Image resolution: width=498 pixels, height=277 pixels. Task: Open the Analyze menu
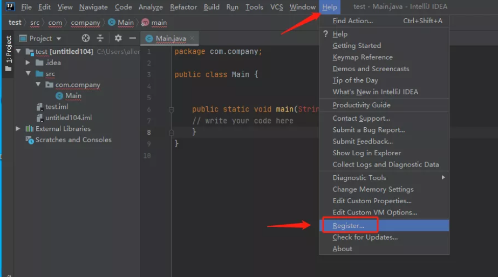pyautogui.click(x=151, y=7)
